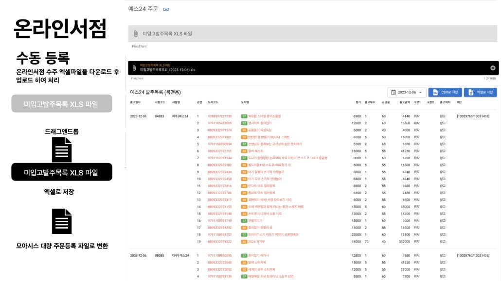Open the 2023-12-06 date dropdown arrow
Viewport: 501px width, 281px height.
420,92
